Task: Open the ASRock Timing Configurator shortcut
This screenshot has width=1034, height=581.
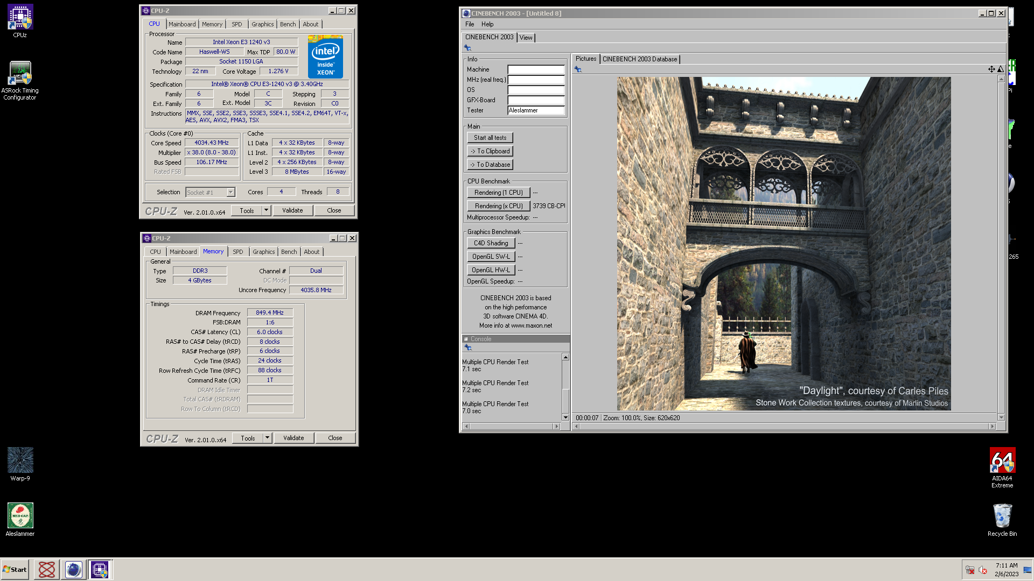Action: coord(20,81)
